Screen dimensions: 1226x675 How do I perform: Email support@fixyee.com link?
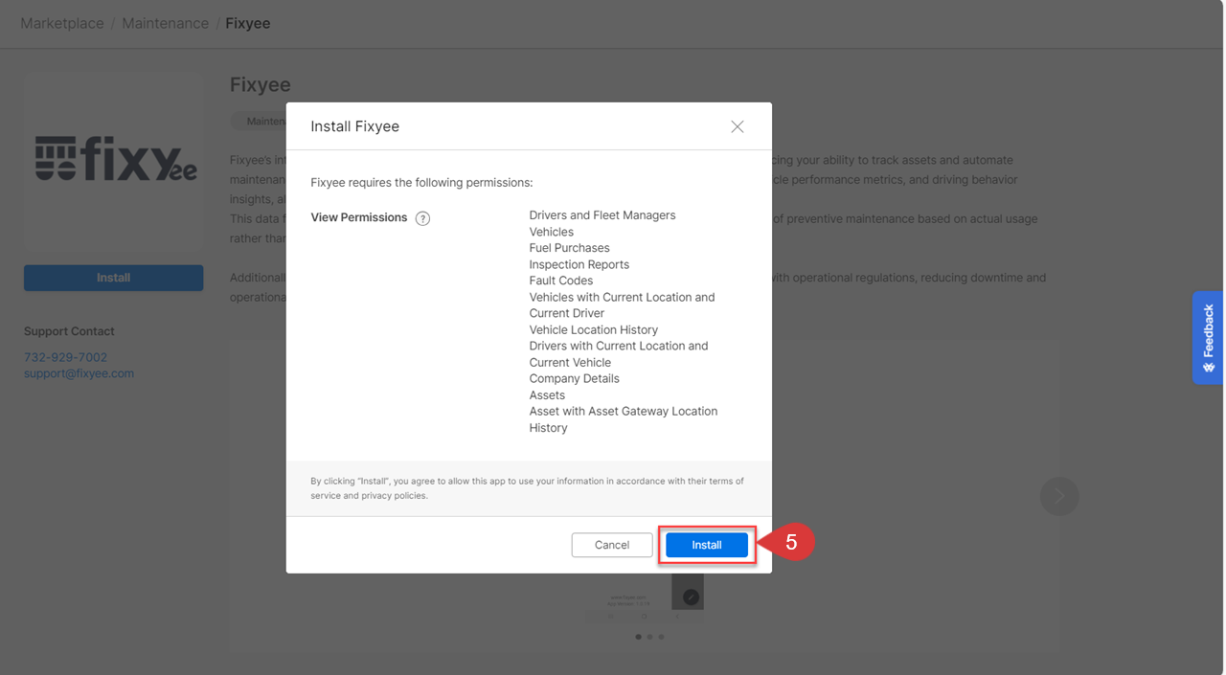(x=79, y=373)
